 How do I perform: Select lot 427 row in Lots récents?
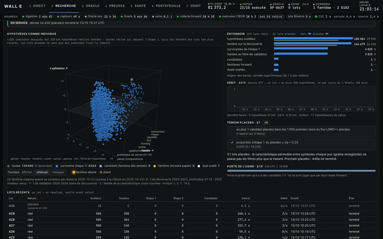pos(191,226)
